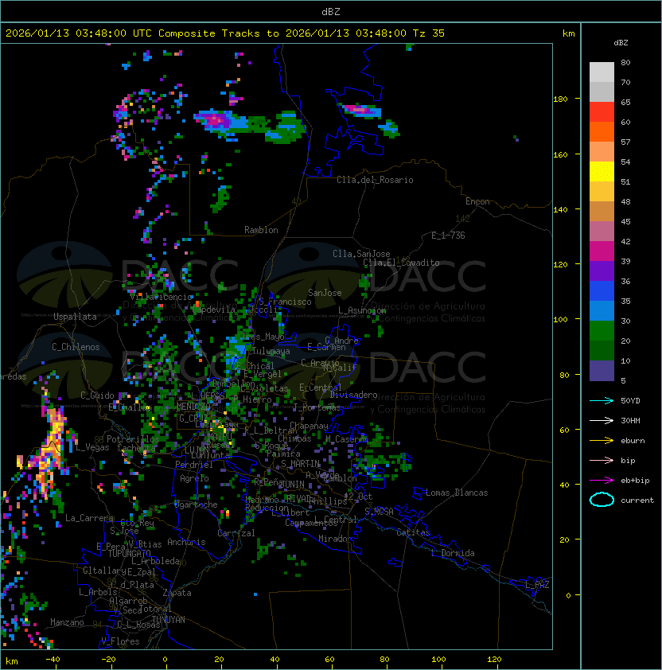Click the '-20' tick on the horizontal axis
Image resolution: width=662 pixels, height=670 pixels.
[x=108, y=660]
